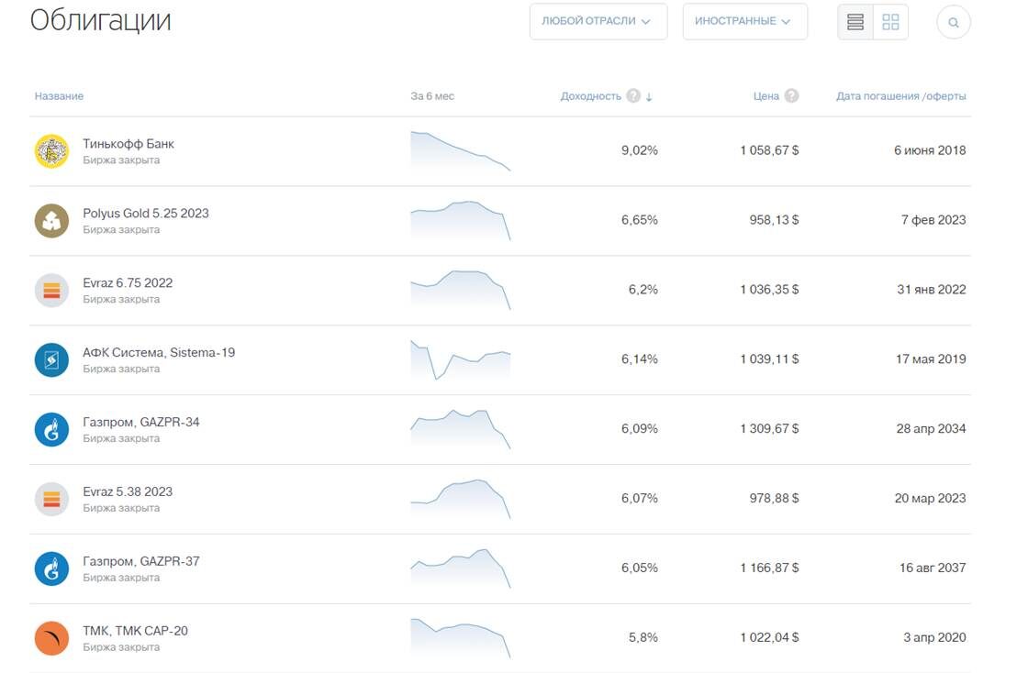Open the Polyus Gold 5.25 2023 bond

pos(146,213)
